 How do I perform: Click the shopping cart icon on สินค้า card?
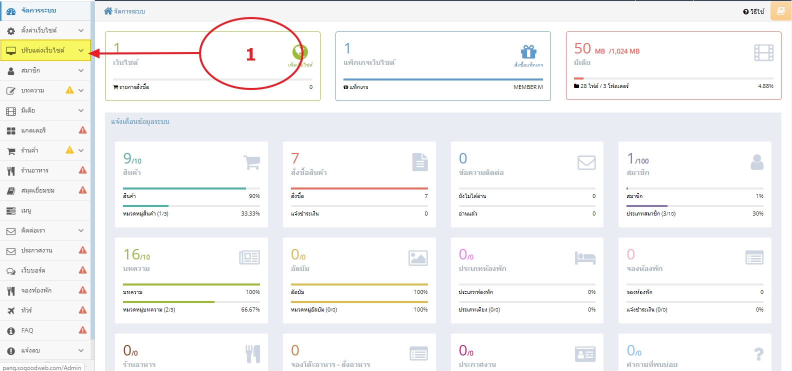[251, 162]
